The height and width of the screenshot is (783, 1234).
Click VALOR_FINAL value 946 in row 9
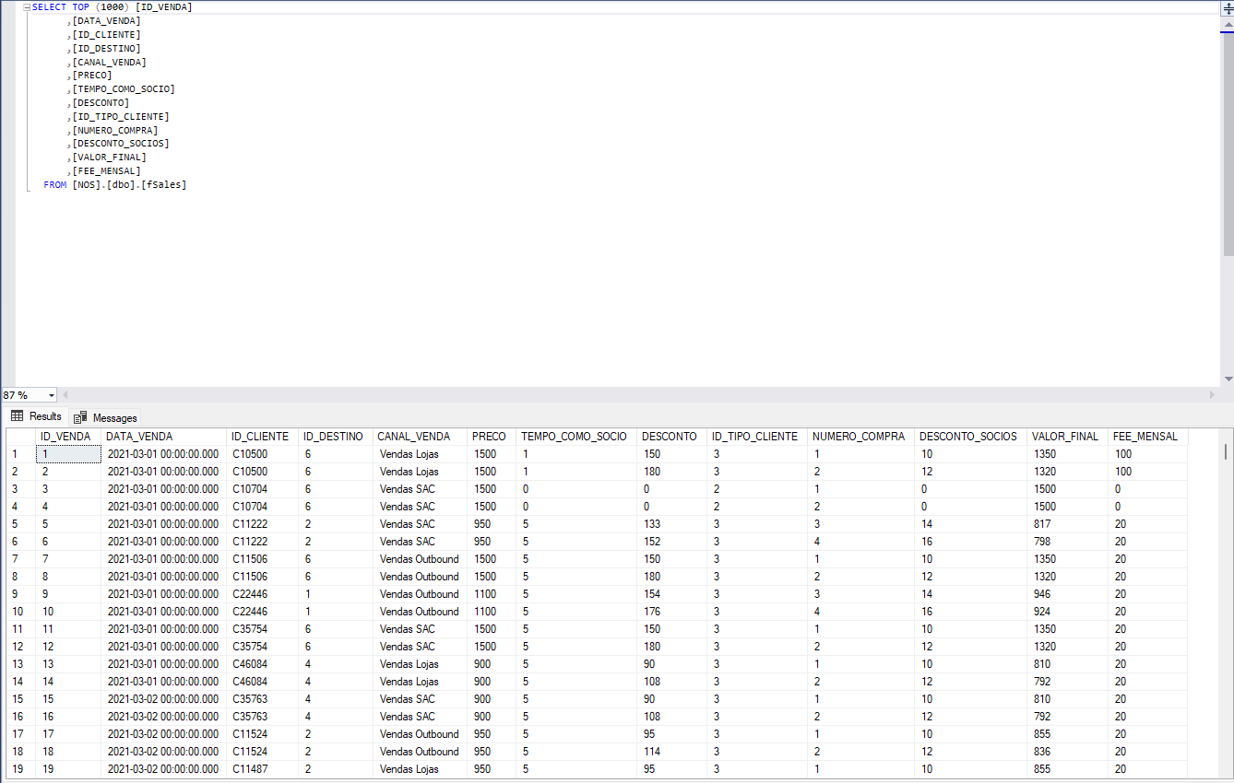[1068, 594]
